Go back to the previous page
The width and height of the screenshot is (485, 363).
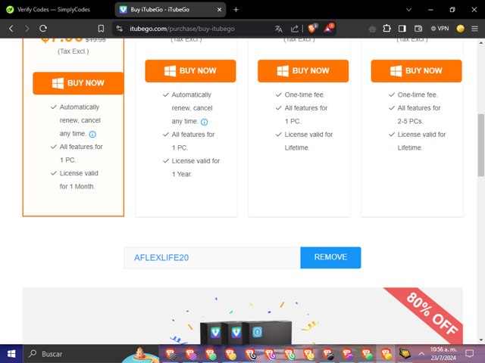coord(11,29)
